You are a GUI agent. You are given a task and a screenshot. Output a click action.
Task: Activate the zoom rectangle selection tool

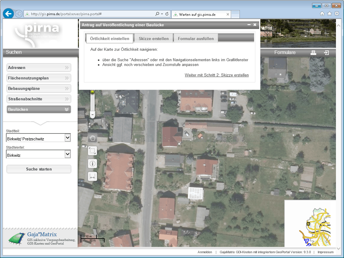[x=93, y=151]
